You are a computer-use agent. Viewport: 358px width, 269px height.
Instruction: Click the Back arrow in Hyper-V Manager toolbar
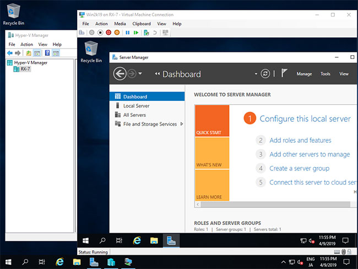pos(10,53)
